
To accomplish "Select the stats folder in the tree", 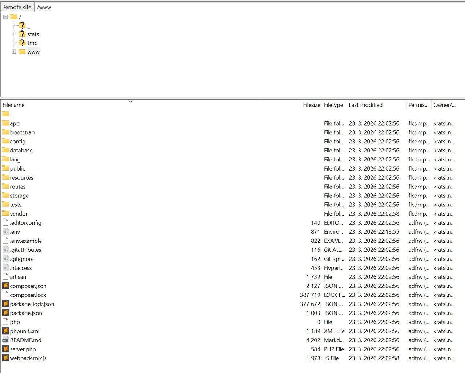I will (33, 34).
